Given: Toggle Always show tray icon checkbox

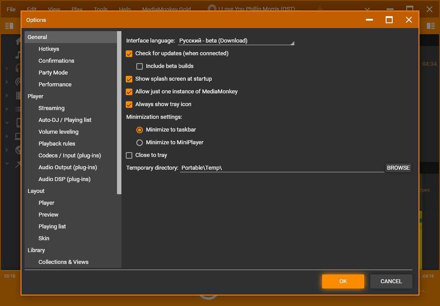Looking at the screenshot, I should pyautogui.click(x=129, y=104).
